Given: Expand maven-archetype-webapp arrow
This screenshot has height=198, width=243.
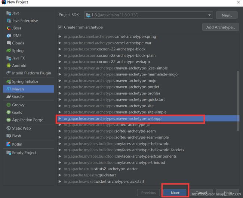Looking at the screenshot, I should [x=59, y=118].
